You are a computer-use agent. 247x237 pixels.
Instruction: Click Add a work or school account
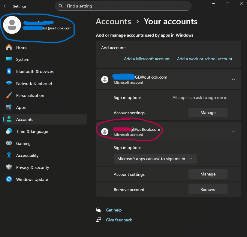click(205, 59)
